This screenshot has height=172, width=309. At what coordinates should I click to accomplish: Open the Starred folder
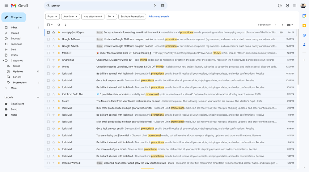click(15, 33)
